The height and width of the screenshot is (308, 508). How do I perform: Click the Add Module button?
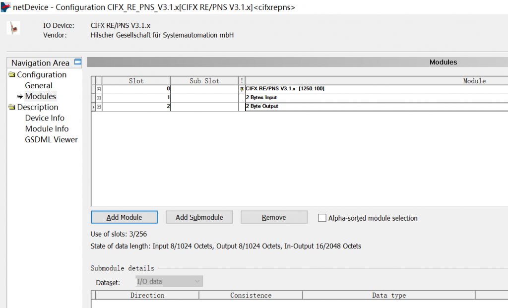(x=124, y=217)
